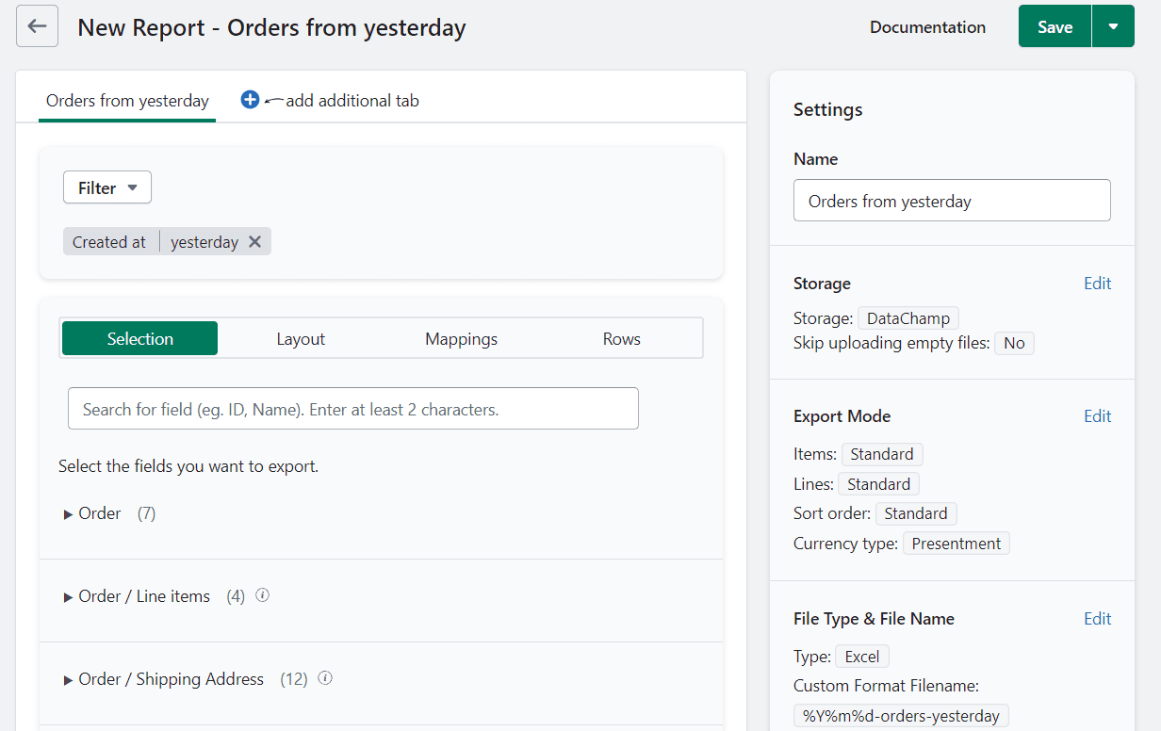Click the Presentment currency type value
This screenshot has height=731, width=1161.
pos(957,544)
